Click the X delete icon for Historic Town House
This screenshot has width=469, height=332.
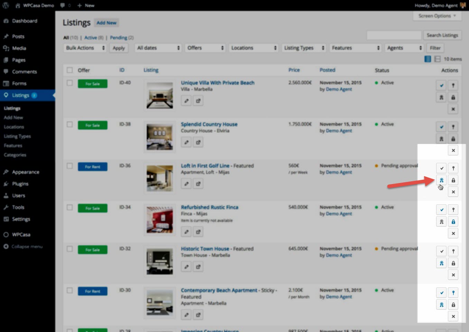tap(453, 275)
